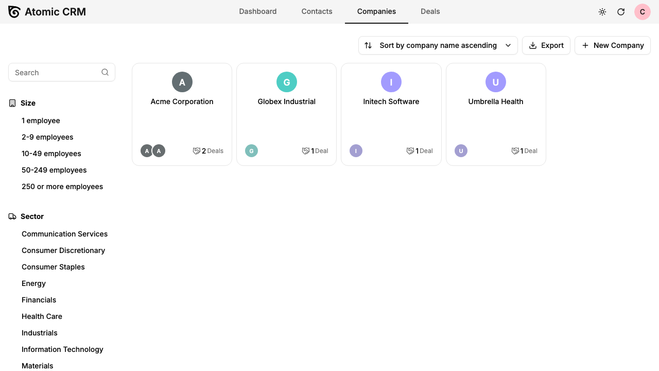Click Acme Corporation's large A avatar
The height and width of the screenshot is (371, 659).
tap(182, 82)
